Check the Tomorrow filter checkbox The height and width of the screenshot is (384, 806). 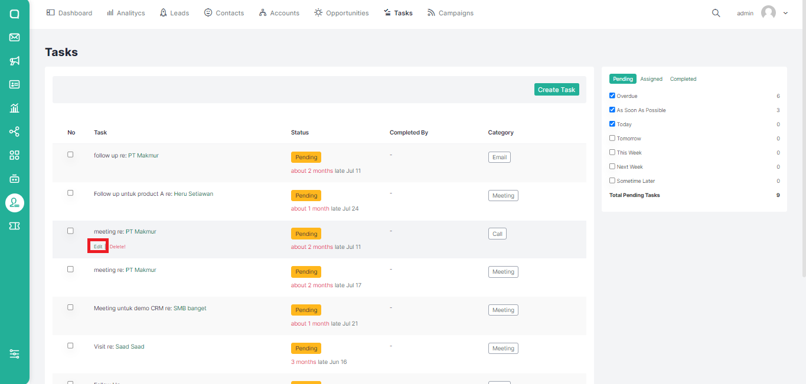pos(612,138)
